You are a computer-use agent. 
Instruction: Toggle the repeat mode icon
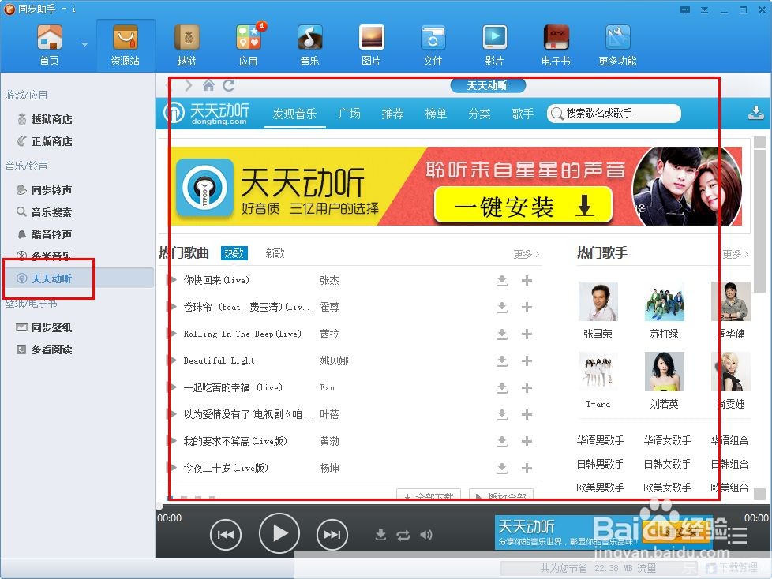click(x=403, y=535)
